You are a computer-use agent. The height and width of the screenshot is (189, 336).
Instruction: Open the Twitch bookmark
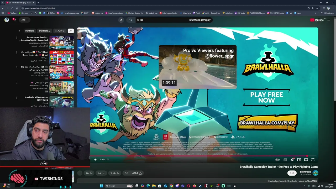point(197,13)
